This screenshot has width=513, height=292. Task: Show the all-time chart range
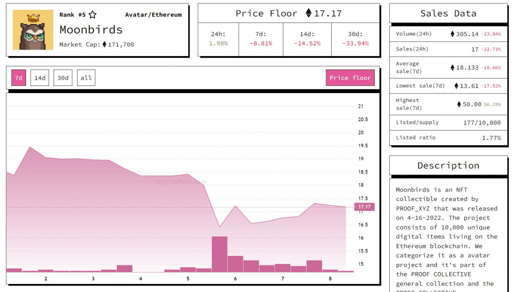pyautogui.click(x=86, y=78)
